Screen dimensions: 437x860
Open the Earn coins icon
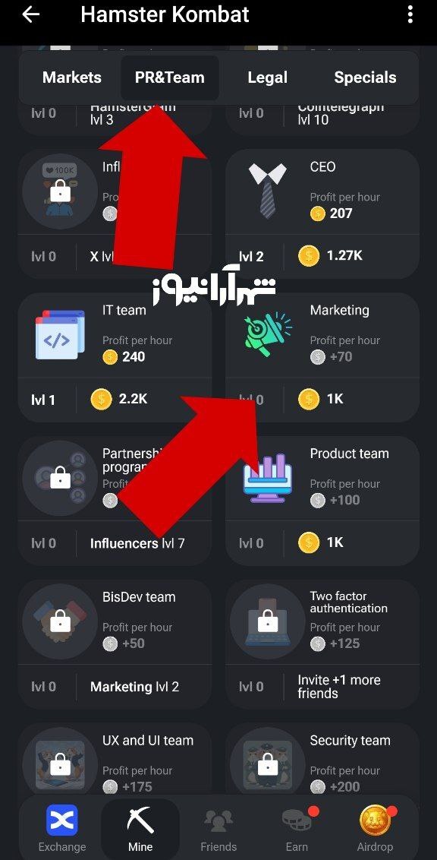[296, 821]
